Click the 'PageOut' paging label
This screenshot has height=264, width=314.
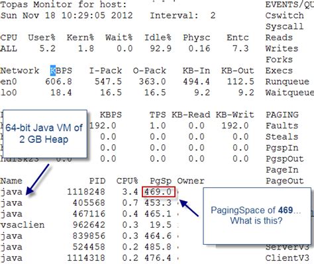(x=285, y=181)
